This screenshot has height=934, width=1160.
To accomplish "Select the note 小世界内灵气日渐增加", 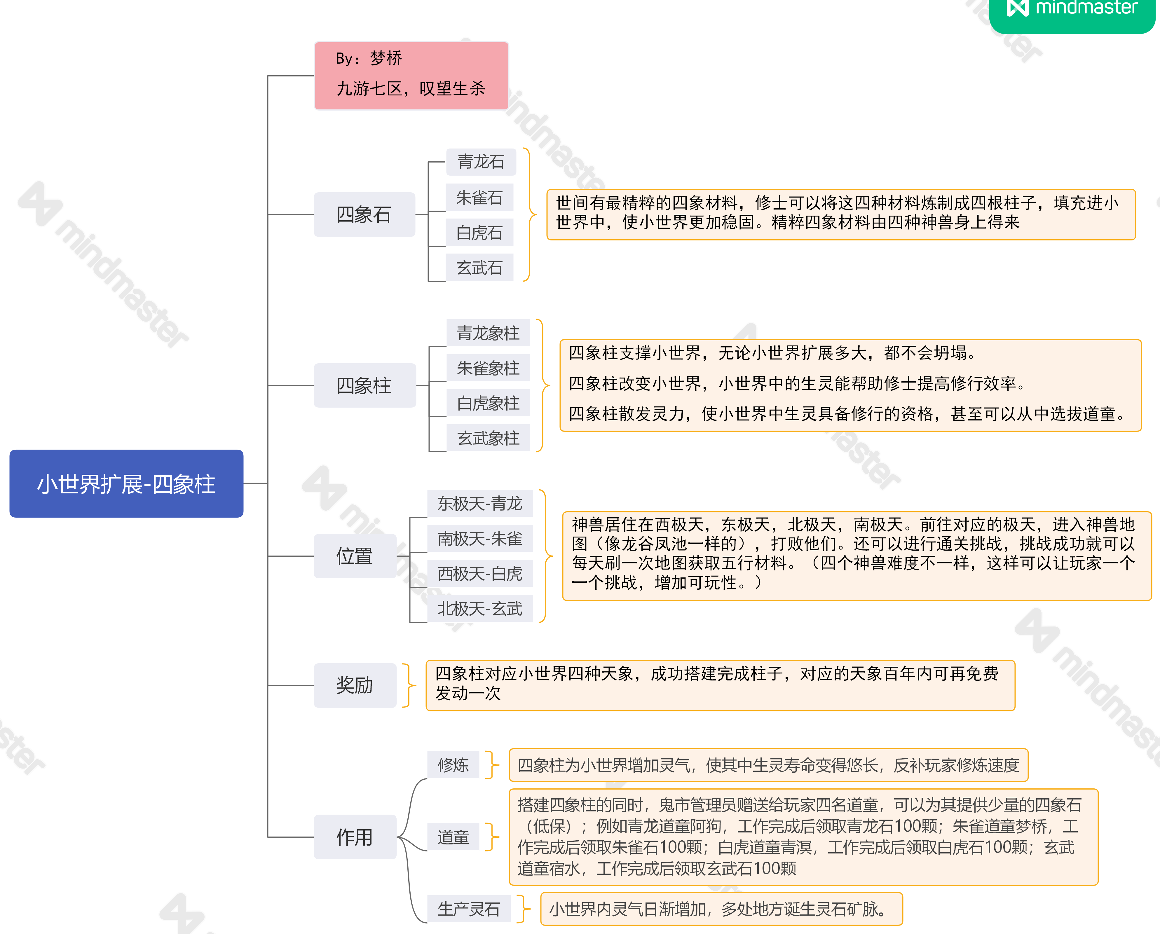I will tap(721, 909).
